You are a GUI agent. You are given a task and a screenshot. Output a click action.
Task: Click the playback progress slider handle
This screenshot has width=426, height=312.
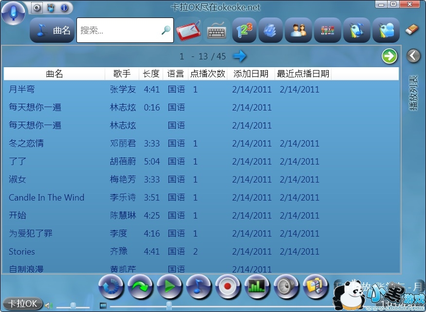tap(169, 306)
